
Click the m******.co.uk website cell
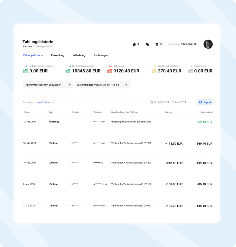pos(100,184)
